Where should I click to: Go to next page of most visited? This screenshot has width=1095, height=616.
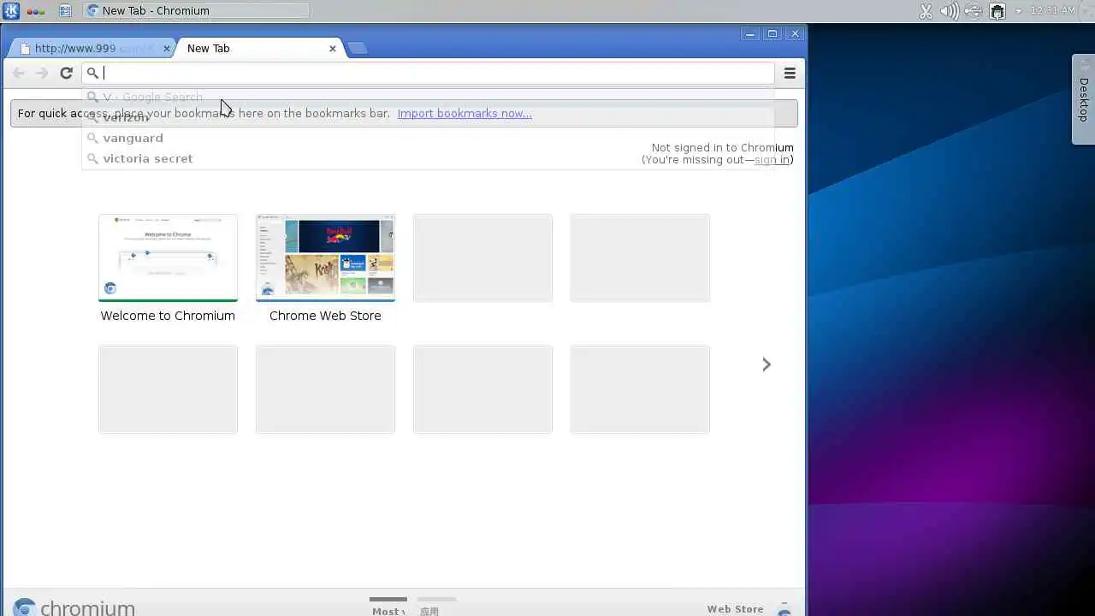pos(766,364)
